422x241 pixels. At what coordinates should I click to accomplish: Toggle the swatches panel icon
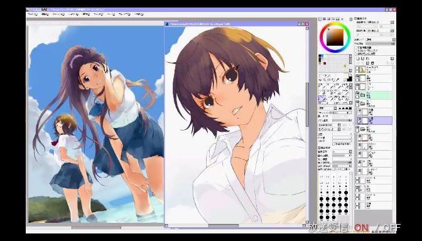[337, 19]
